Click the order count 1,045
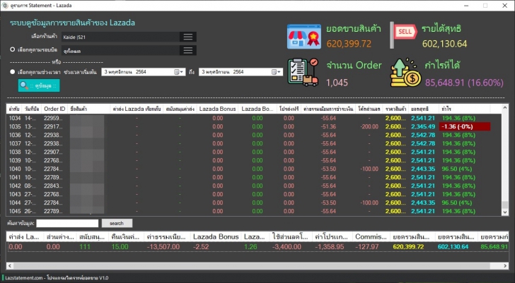Screen dimensions: 515x283 [337, 83]
